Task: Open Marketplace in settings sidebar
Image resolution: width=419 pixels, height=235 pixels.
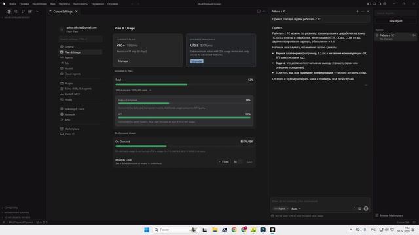Action: point(81,129)
